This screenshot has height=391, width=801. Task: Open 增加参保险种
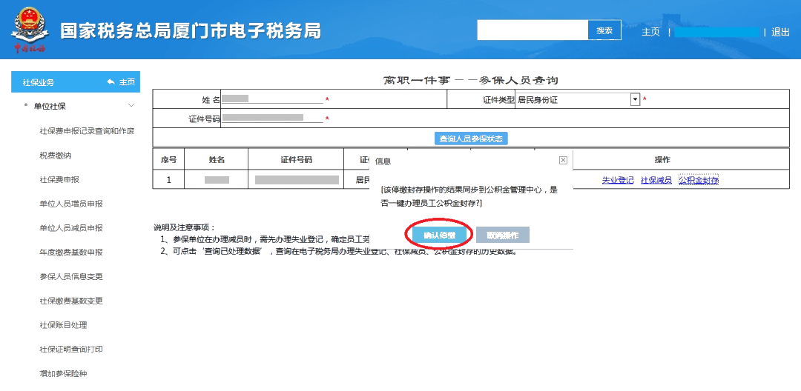63,373
